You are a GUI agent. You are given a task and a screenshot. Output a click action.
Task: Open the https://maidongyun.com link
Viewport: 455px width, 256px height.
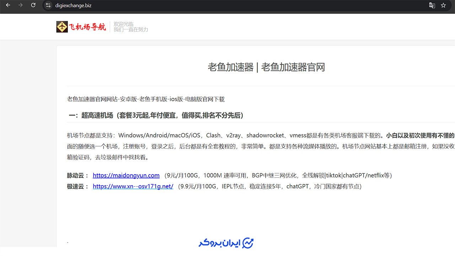(126, 175)
